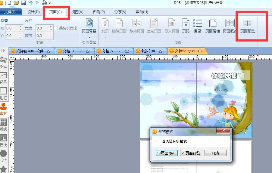272x173 pixels.
Task: Click the 作文选集 cover page thumbnail
Action: pyautogui.click(x=196, y=100)
